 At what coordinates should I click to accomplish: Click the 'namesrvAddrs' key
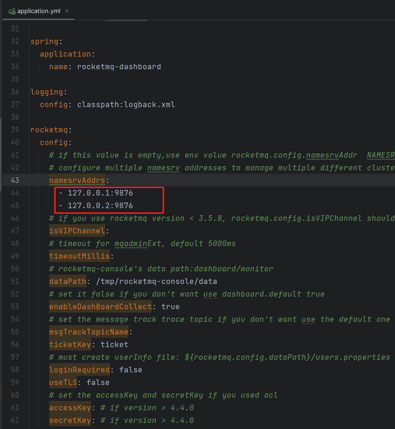[77, 181]
